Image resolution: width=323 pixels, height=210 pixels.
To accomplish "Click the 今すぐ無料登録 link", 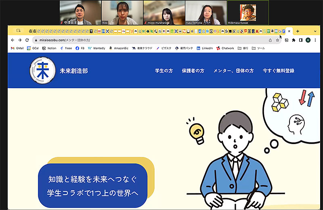I will pyautogui.click(x=279, y=71).
